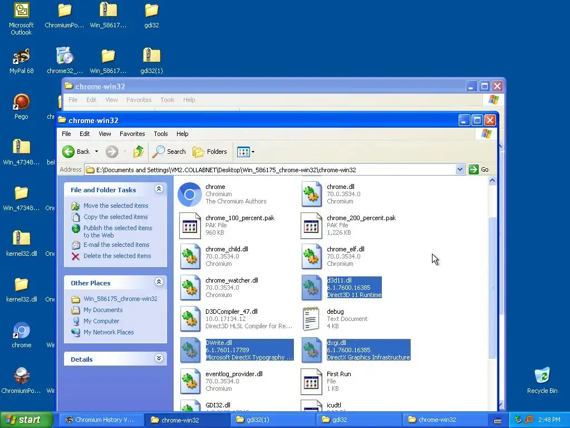
Task: Select chrome_watcher.dll file icon
Action: coord(190,288)
